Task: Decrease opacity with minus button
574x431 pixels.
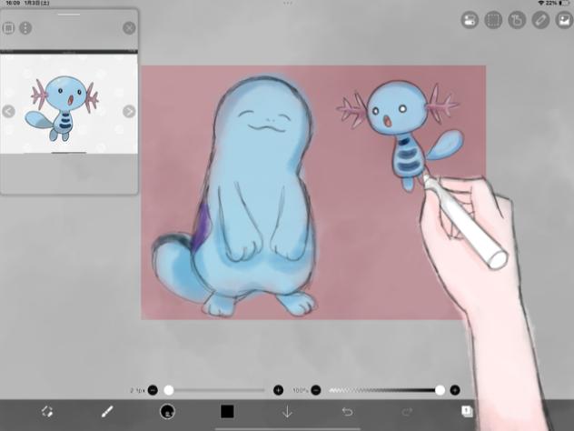Action: pyautogui.click(x=316, y=390)
